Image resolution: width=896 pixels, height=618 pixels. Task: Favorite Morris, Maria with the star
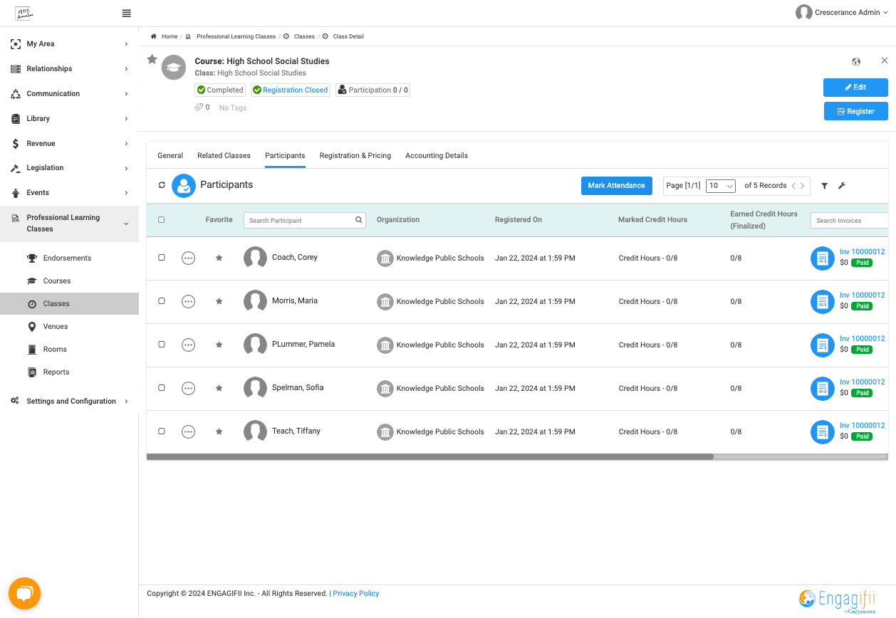click(219, 301)
